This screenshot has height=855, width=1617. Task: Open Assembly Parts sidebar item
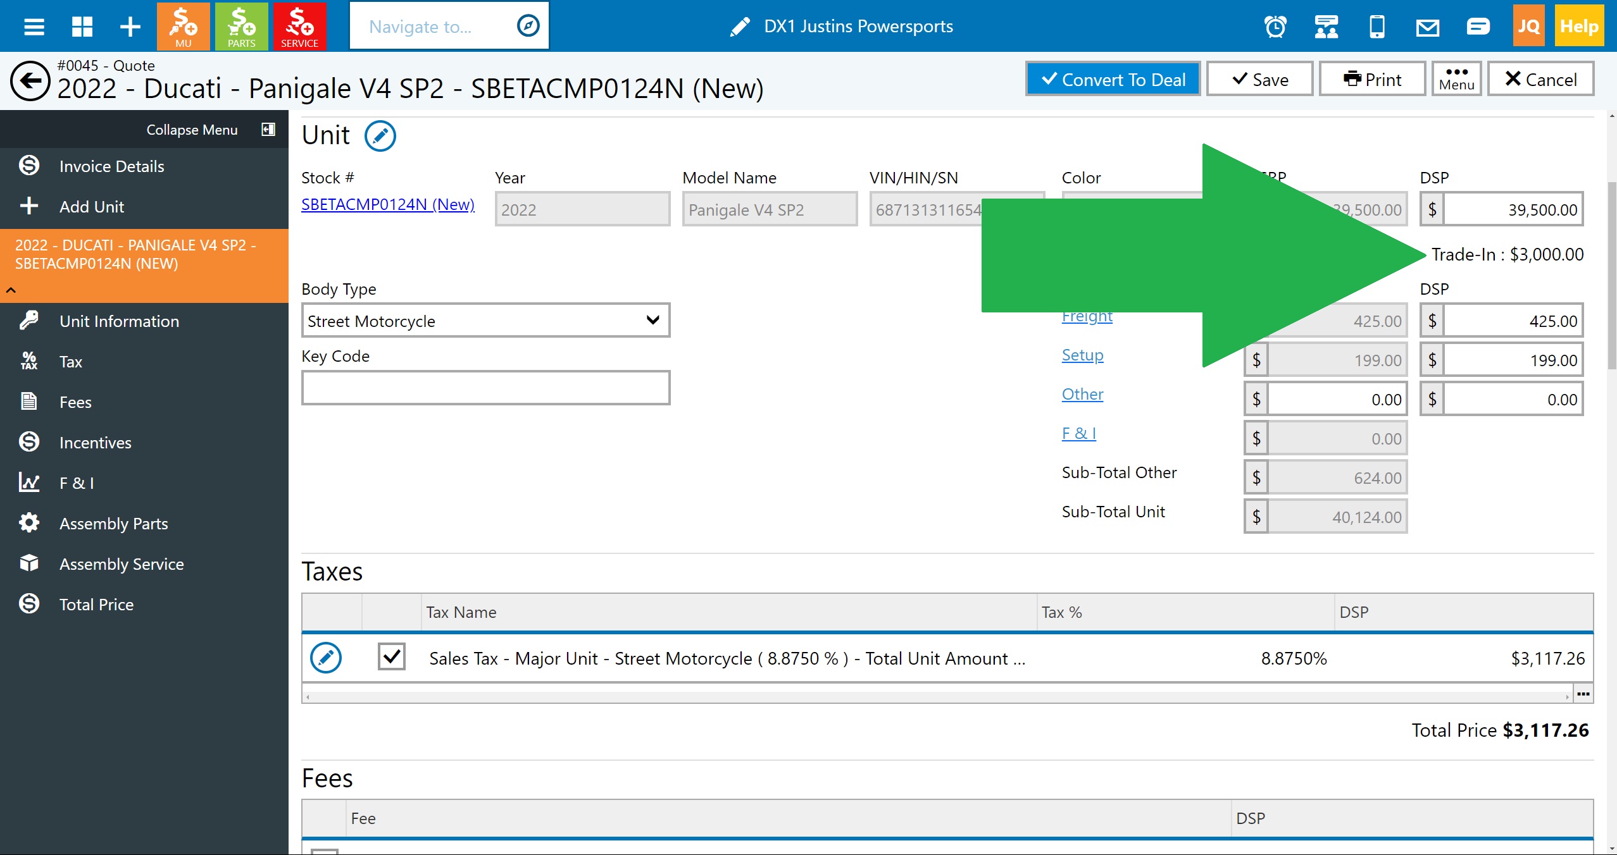pyautogui.click(x=113, y=524)
